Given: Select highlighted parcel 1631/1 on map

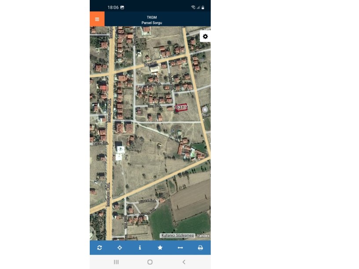Looking at the screenshot, I should [181, 107].
